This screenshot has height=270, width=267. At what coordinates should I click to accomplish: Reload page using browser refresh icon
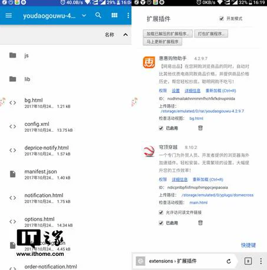tap(229, 261)
